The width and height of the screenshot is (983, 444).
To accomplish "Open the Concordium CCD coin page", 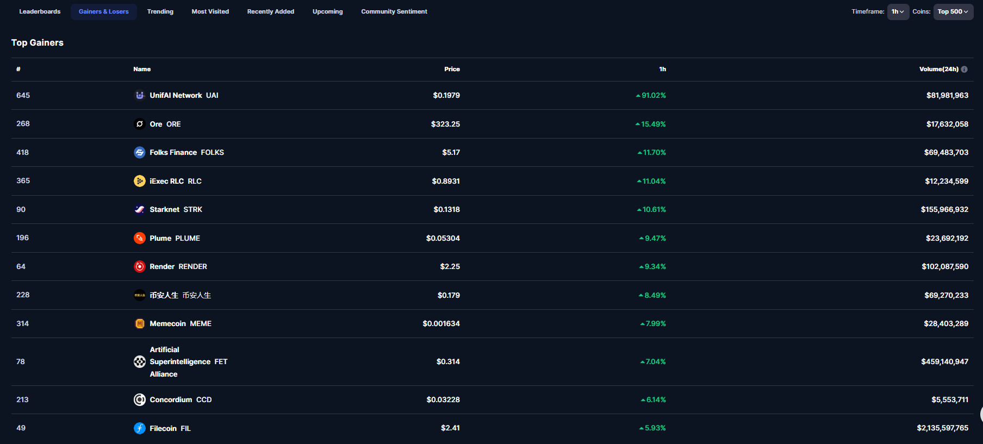I will click(181, 399).
